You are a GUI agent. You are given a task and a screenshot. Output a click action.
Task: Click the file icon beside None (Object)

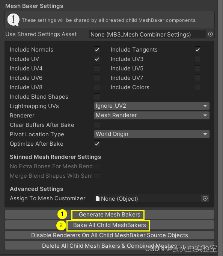pyautogui.click(x=98, y=198)
